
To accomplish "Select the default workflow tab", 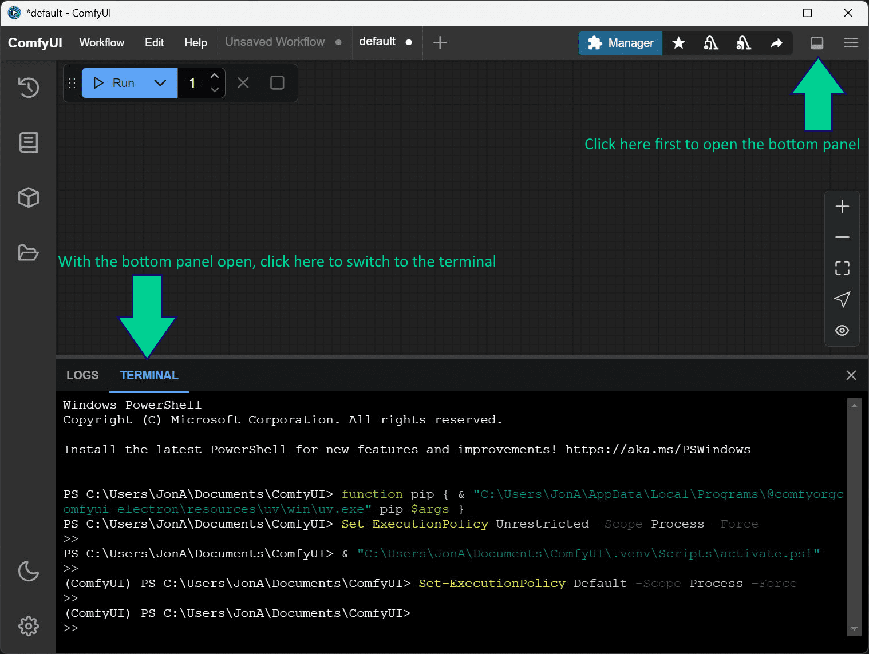I will pos(377,42).
